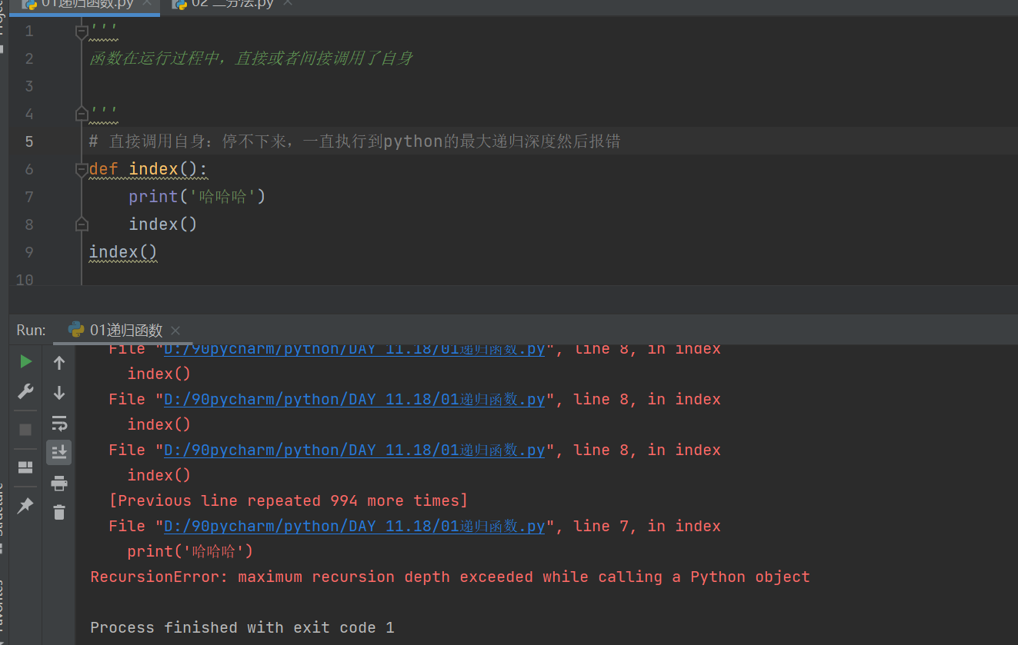Image resolution: width=1018 pixels, height=645 pixels.
Task: Click Python icon on 01递归函数 Run tab
Action: pos(76,330)
